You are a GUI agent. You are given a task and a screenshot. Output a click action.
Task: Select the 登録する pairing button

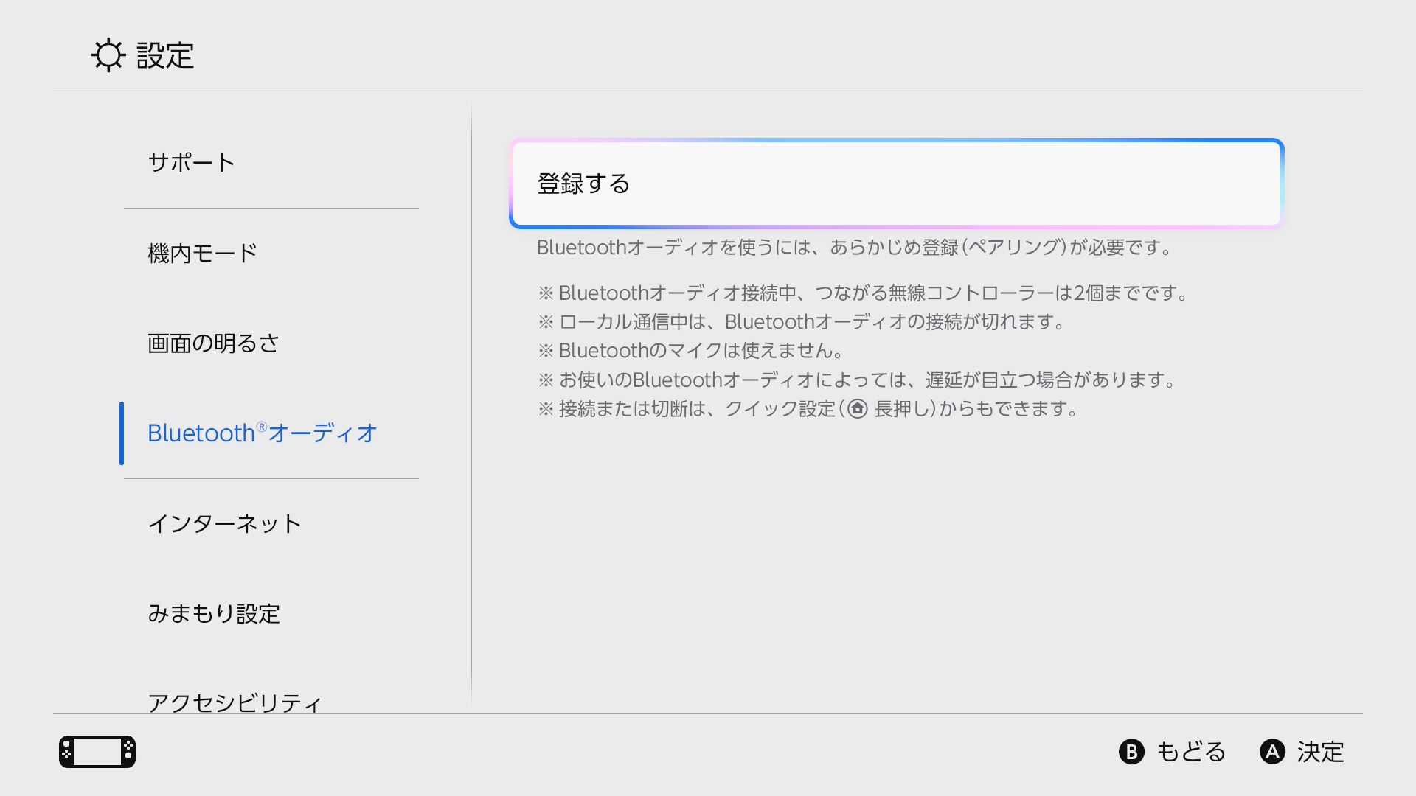pyautogui.click(x=896, y=184)
